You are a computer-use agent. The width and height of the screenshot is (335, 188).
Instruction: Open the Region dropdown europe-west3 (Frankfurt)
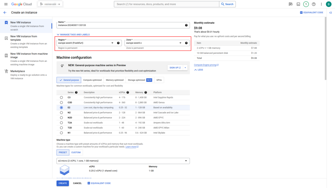(x=86, y=43)
